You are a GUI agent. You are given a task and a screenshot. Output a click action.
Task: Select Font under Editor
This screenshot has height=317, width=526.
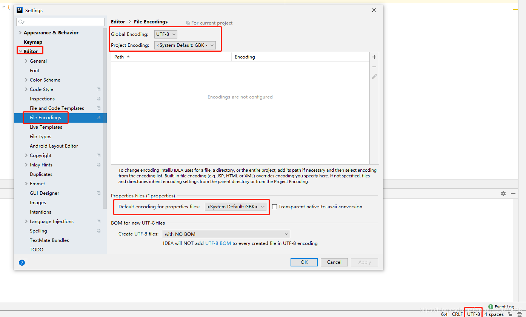[x=34, y=71]
